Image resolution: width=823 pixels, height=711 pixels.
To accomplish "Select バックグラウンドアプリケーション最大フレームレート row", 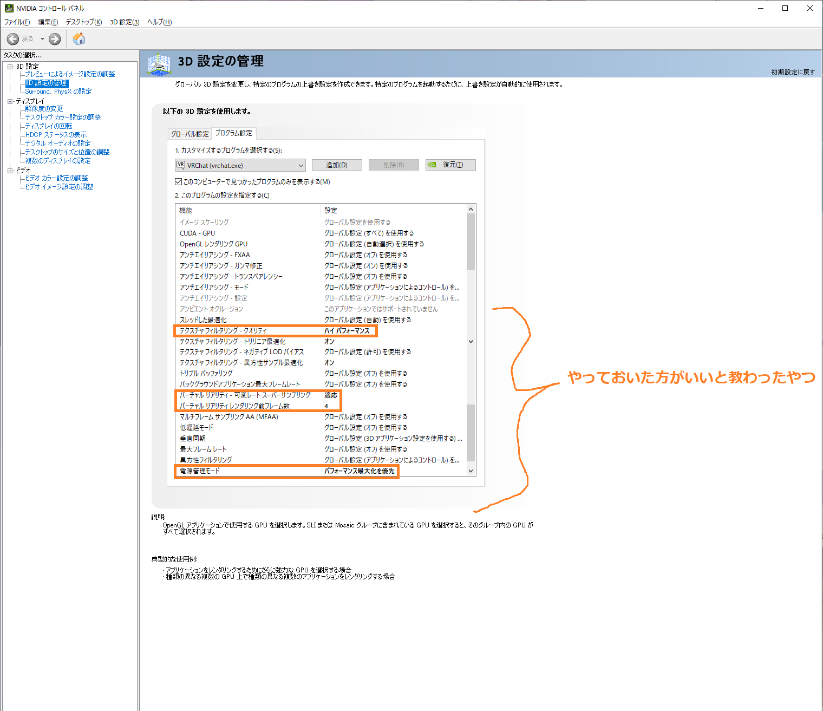I will click(x=321, y=384).
